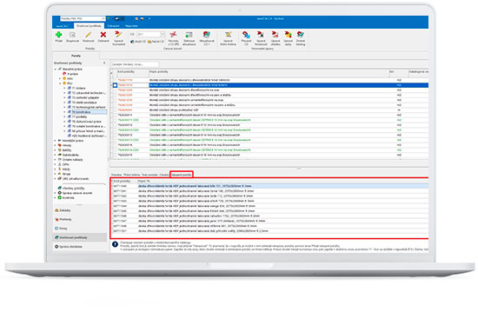Click the red scissors-like icon left of Aktualizovat CS
Image resolution: width=478 pixels, height=332 pixels.
click(173, 35)
